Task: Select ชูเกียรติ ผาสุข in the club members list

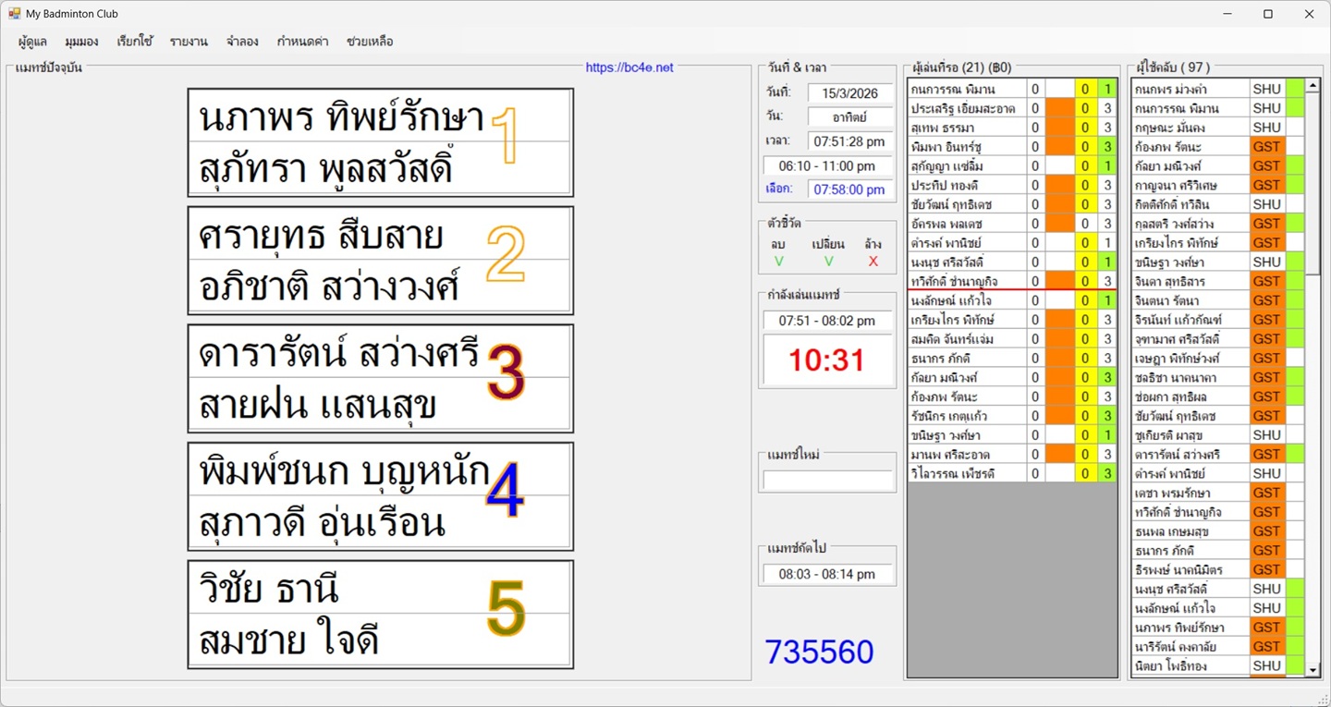Action: click(1191, 435)
